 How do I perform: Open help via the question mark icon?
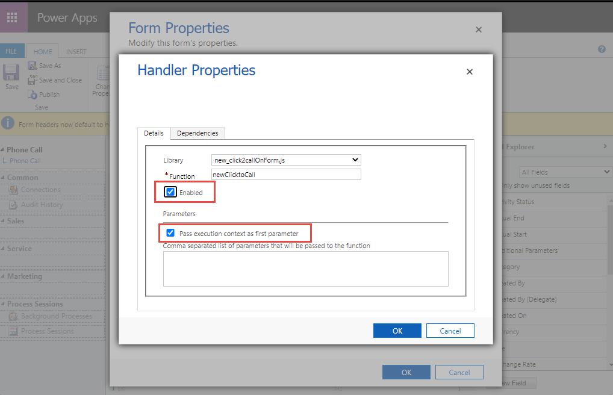click(601, 49)
